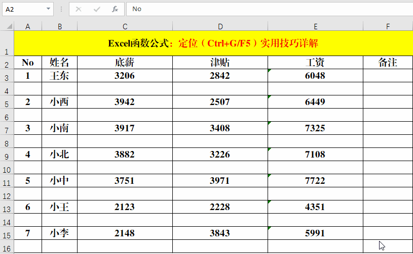The image size is (413, 254).
Task: Select column F header
Action: tap(388, 26)
